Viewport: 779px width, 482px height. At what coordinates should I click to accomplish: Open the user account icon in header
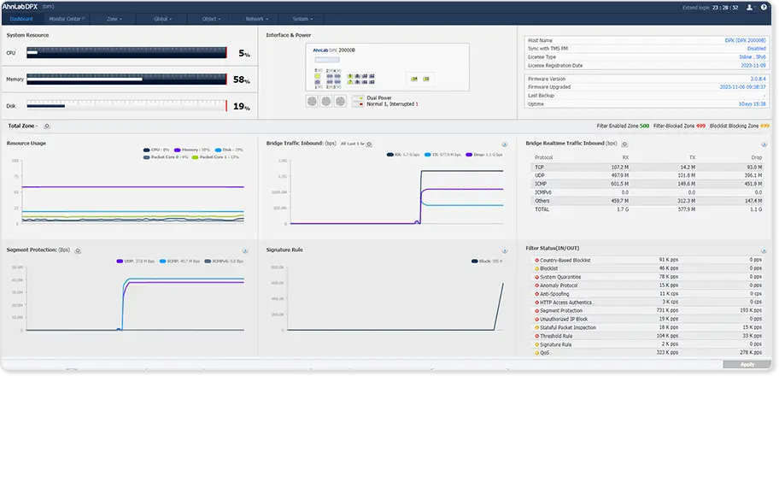tap(749, 7)
